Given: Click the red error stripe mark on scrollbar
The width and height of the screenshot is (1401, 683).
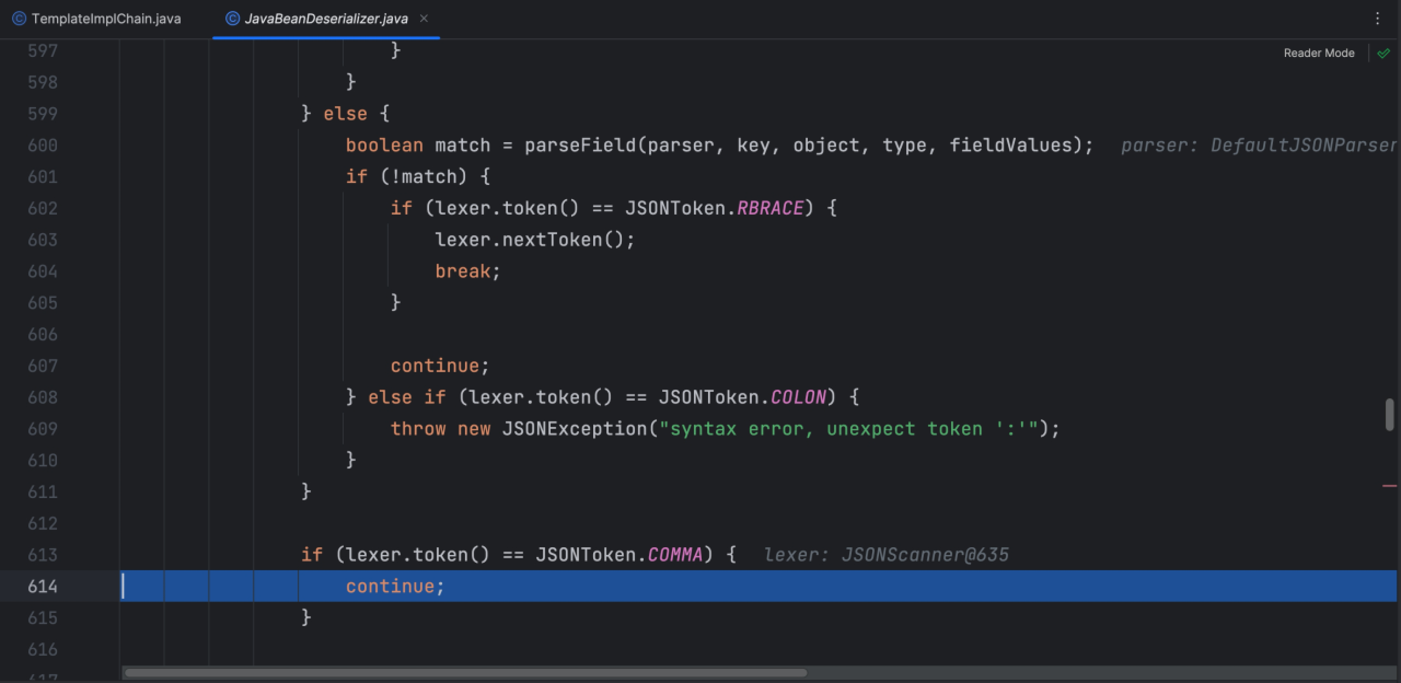Looking at the screenshot, I should 1390,485.
